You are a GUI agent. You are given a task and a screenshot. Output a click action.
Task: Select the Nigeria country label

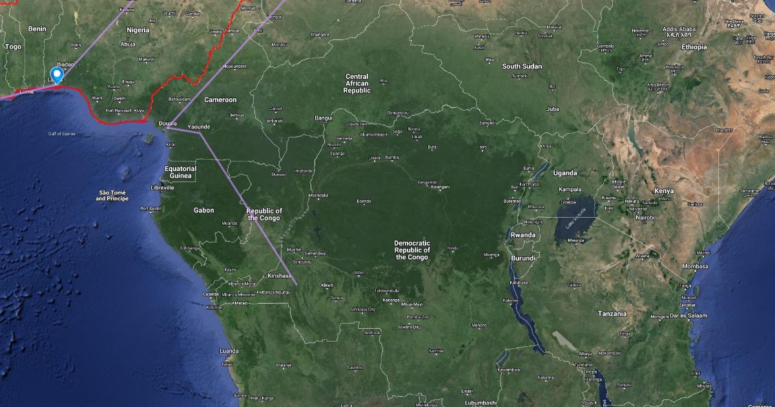pos(138,30)
